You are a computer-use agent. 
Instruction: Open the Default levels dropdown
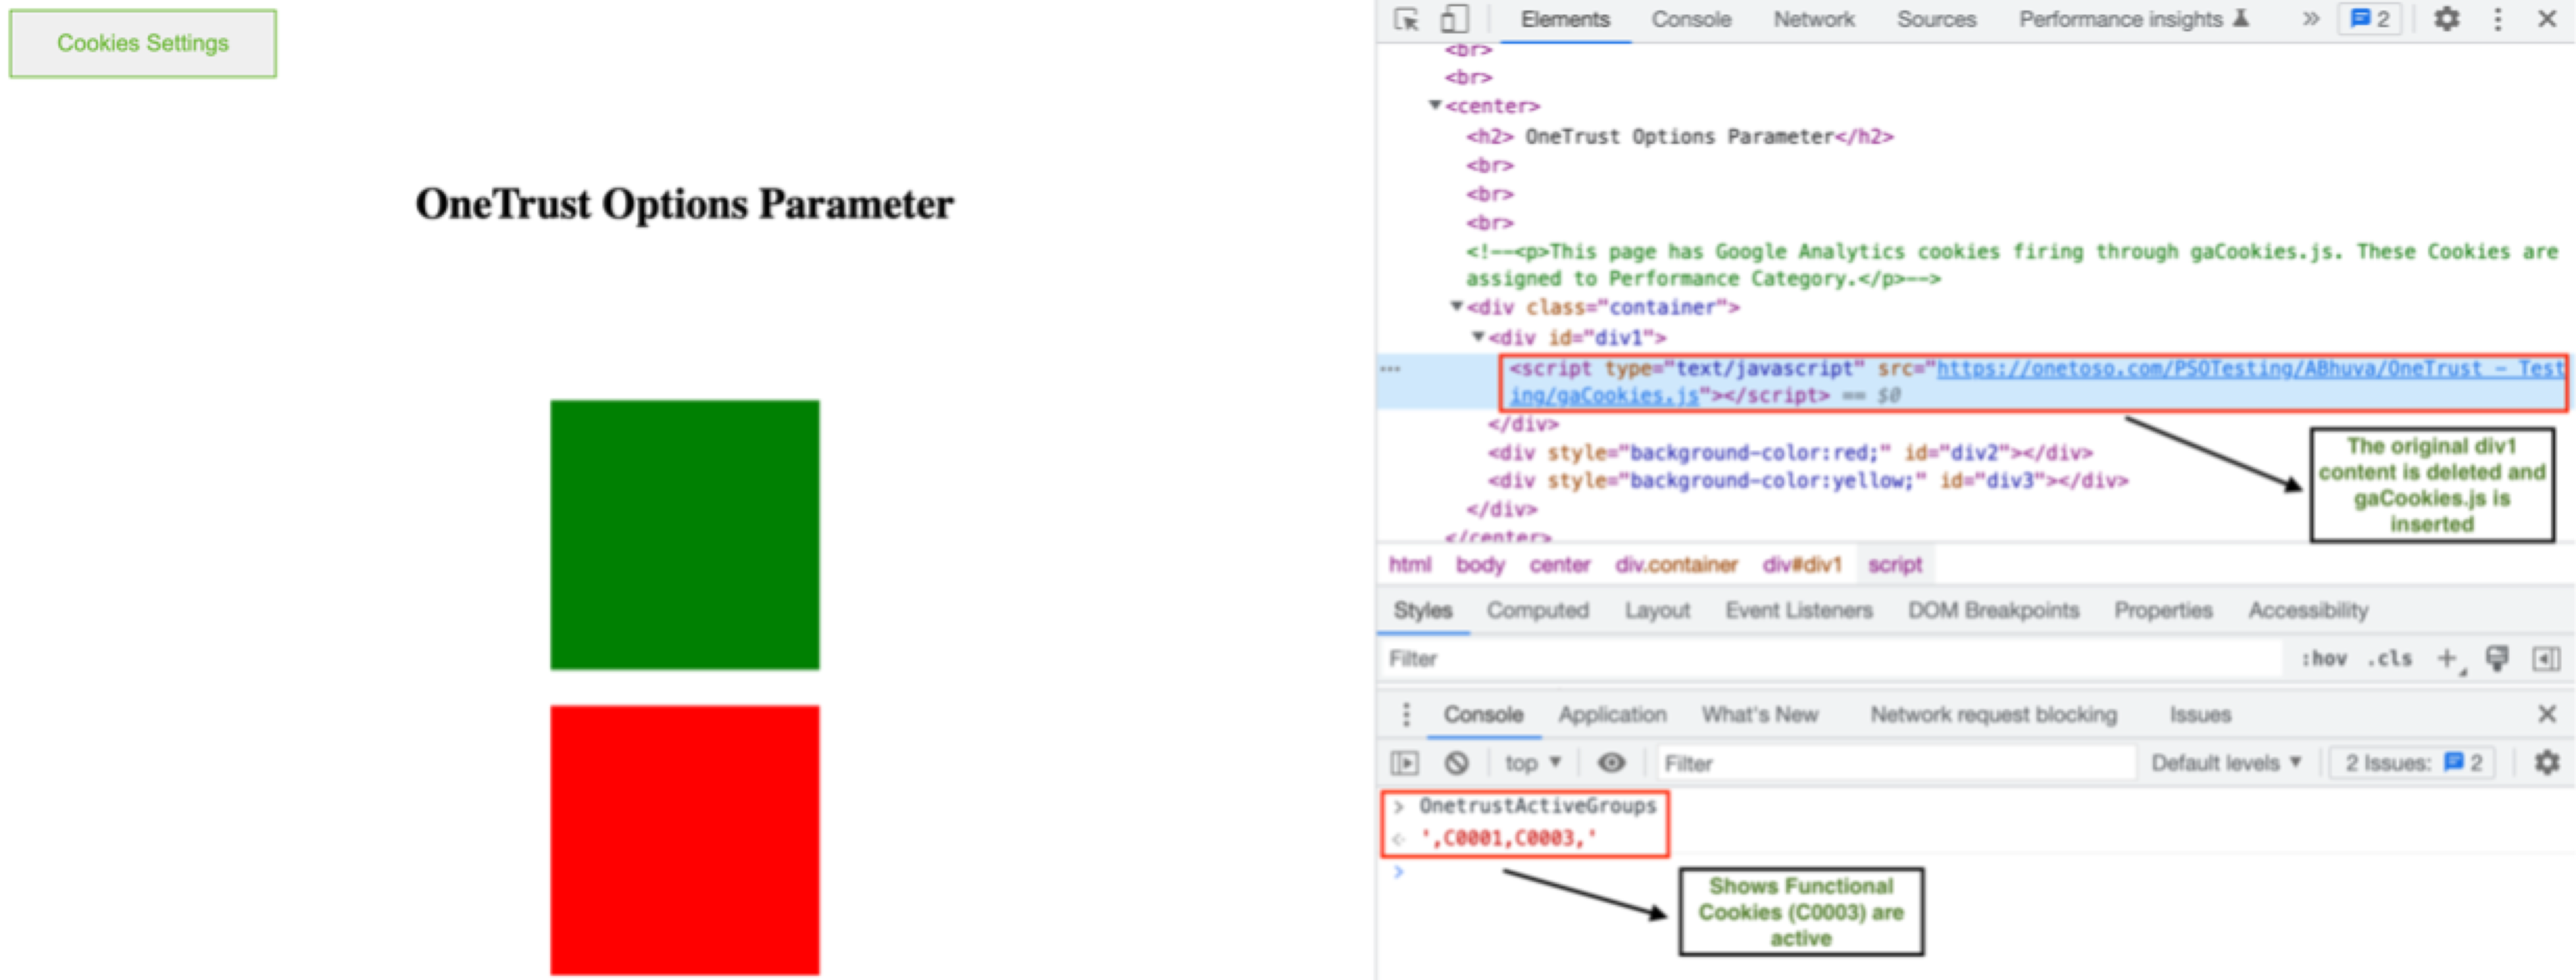pyautogui.click(x=2225, y=763)
